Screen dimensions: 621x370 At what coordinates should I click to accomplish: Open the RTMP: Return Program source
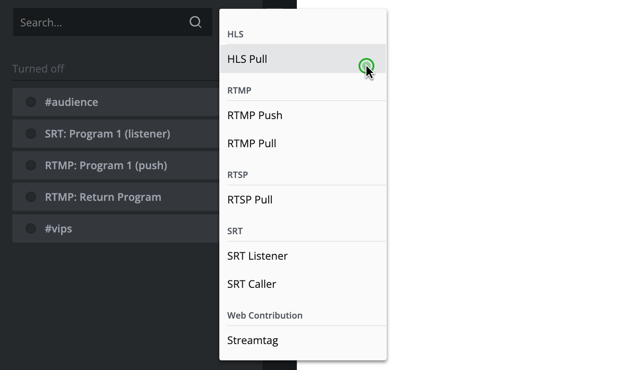click(x=103, y=197)
